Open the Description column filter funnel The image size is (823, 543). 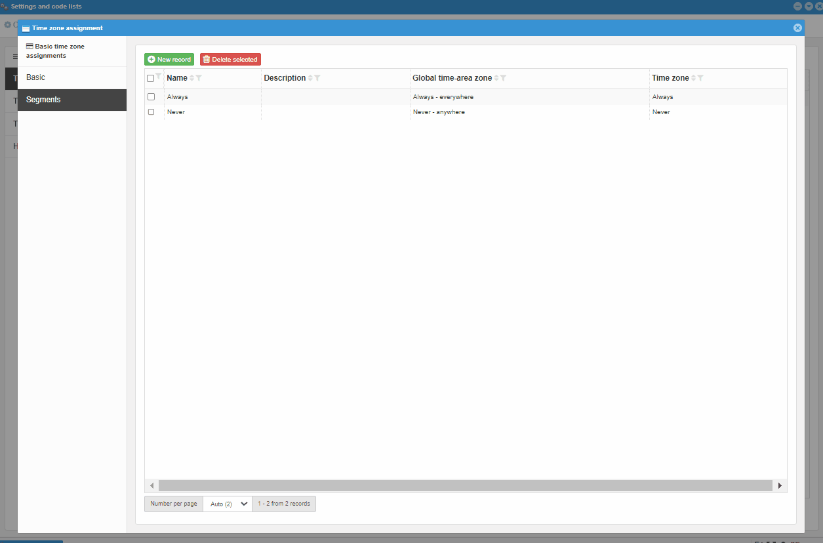pyautogui.click(x=317, y=78)
